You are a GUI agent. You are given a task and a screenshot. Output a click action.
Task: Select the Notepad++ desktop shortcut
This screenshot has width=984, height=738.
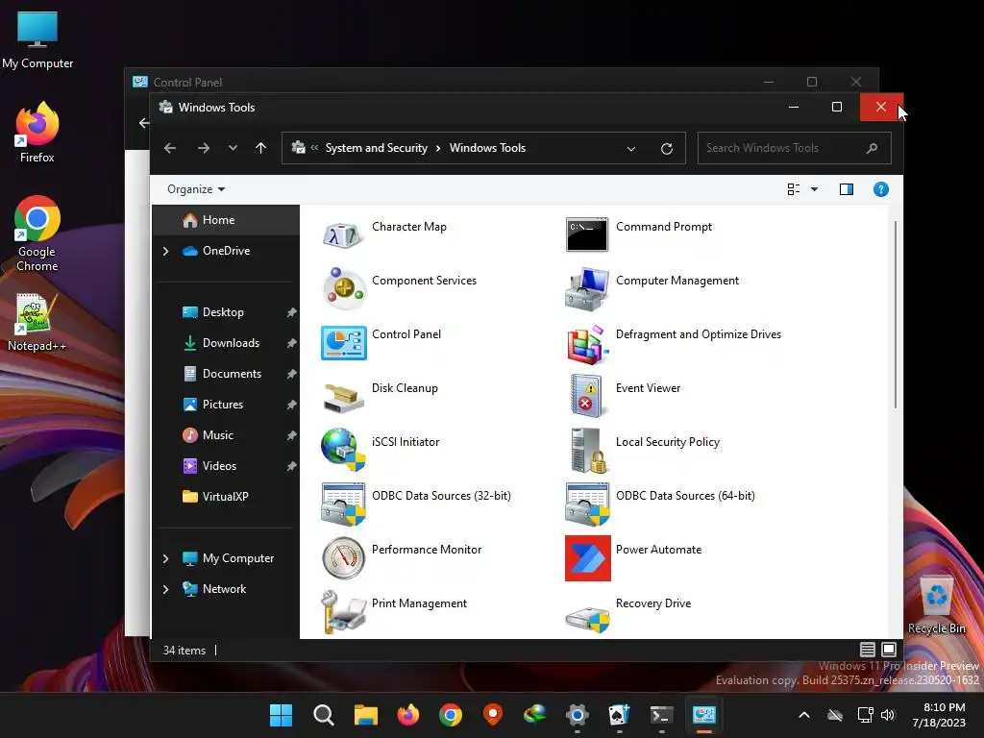click(37, 322)
